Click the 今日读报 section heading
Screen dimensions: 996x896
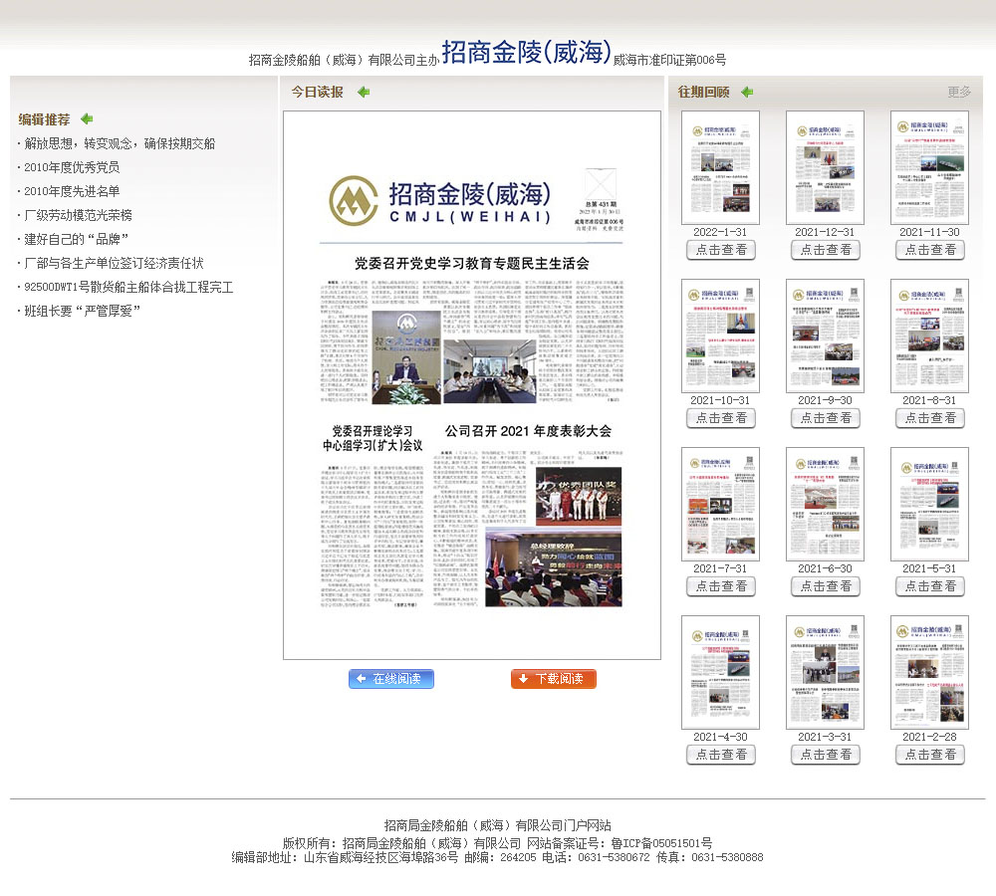317,92
